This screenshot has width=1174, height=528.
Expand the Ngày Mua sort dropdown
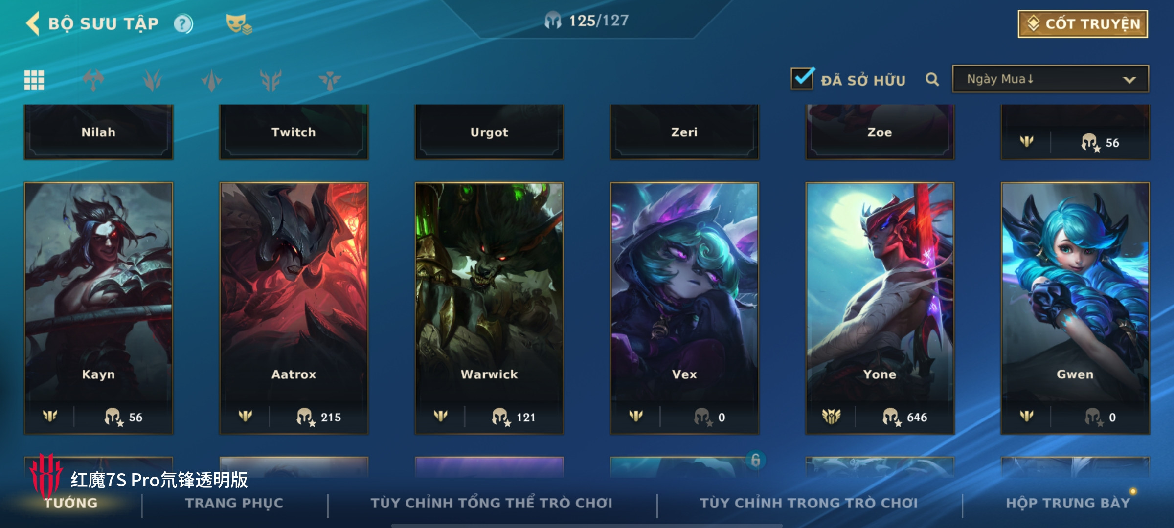[x=1050, y=79]
